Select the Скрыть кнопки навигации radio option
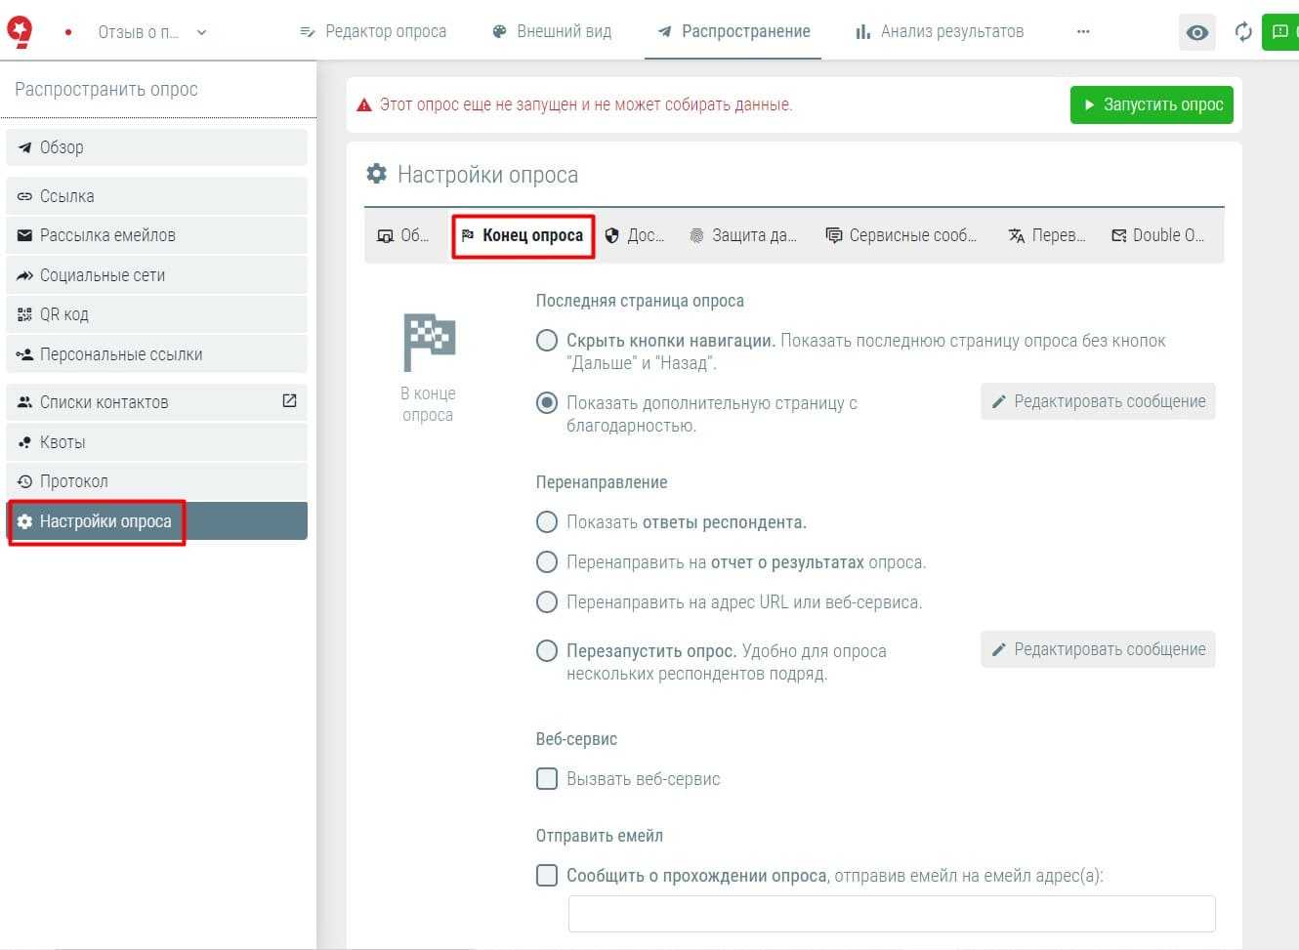The image size is (1299, 950). (547, 341)
